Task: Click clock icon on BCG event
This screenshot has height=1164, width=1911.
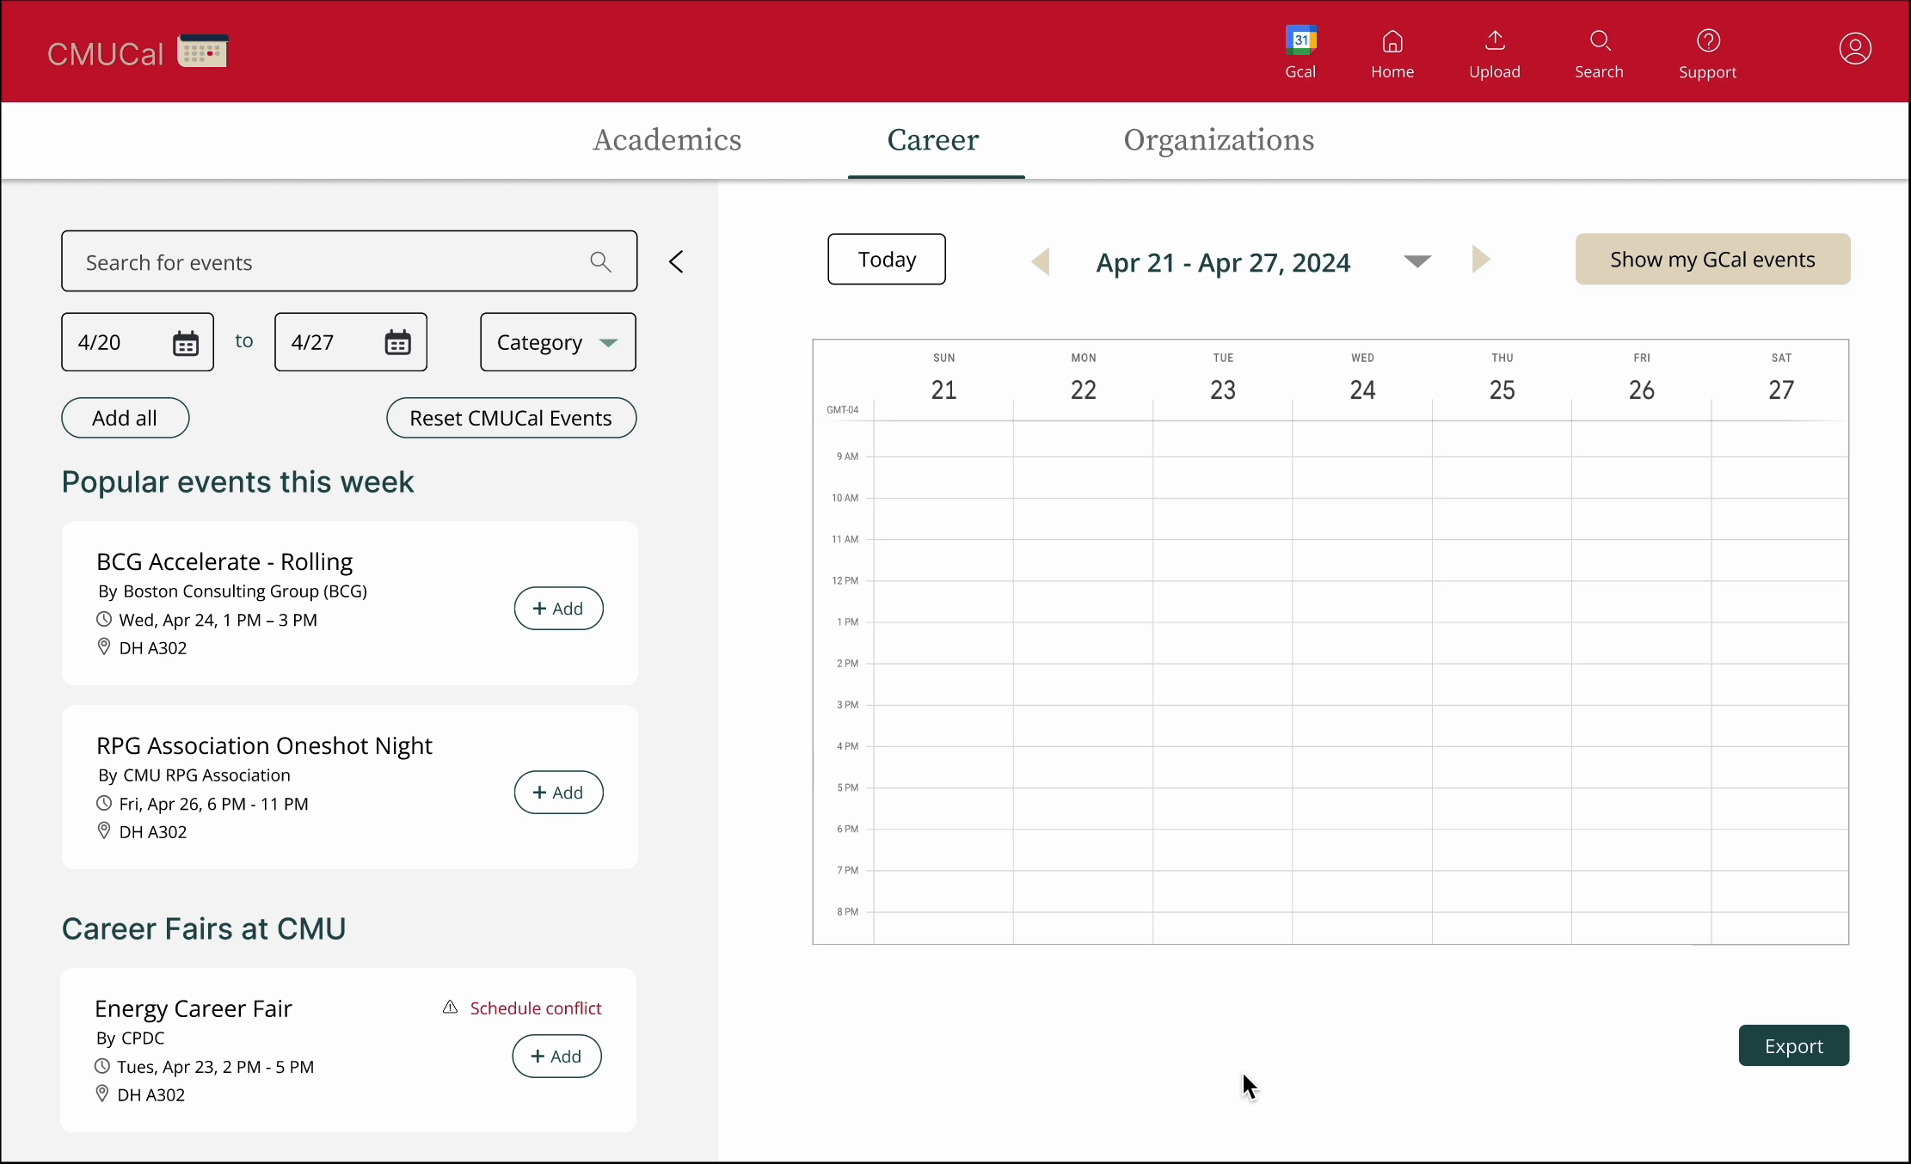Action: click(x=104, y=619)
